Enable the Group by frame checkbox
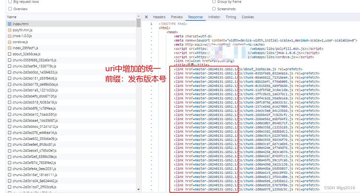Viewport: 360px width, 193px height. click(214, 2)
